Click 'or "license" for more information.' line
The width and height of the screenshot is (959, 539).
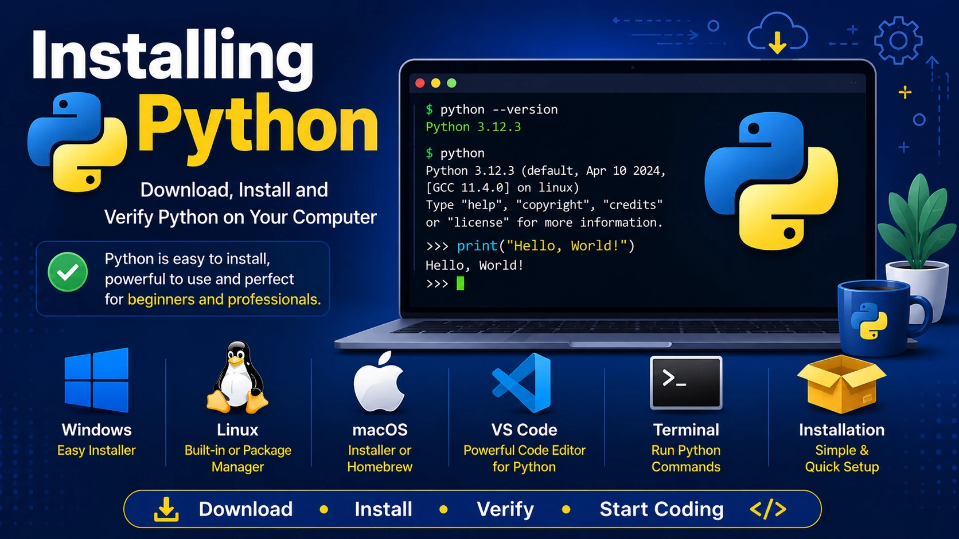click(x=544, y=222)
